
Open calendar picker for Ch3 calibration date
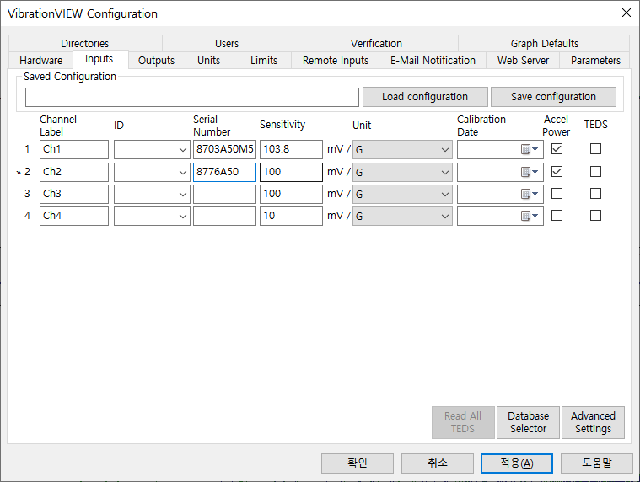click(x=530, y=194)
